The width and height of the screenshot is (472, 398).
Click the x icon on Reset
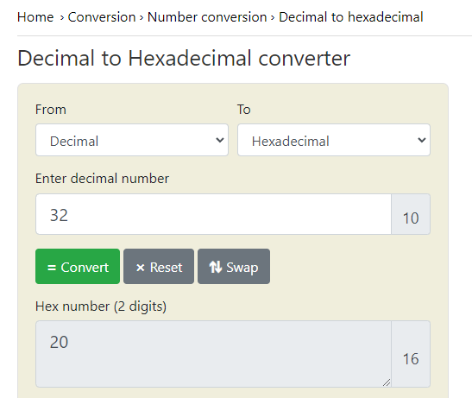141,268
